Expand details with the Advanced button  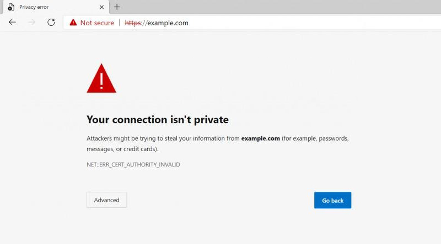click(106, 200)
